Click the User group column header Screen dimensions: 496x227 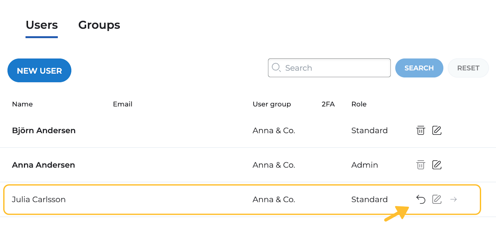coord(272,104)
